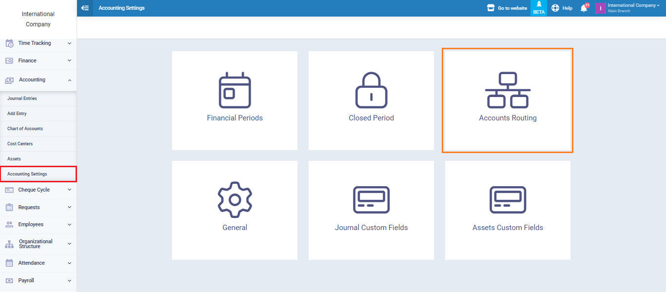Expand the Time Tracking menu

(38, 43)
